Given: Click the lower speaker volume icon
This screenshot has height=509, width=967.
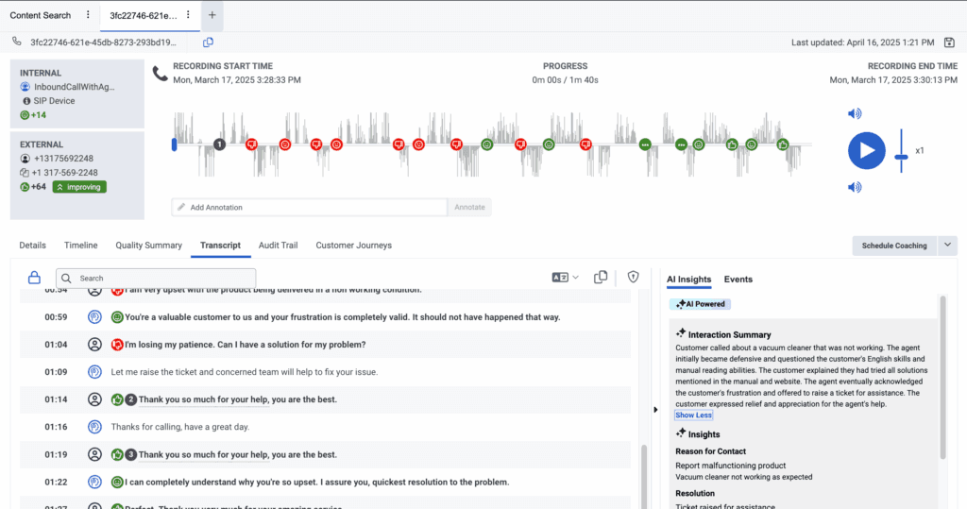Looking at the screenshot, I should pyautogui.click(x=855, y=187).
